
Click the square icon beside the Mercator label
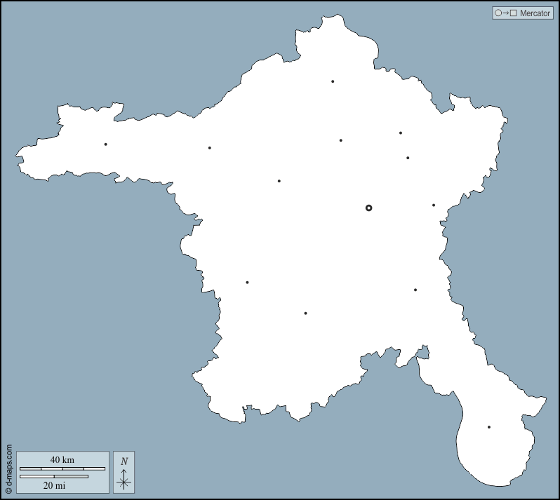(x=514, y=13)
